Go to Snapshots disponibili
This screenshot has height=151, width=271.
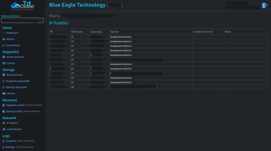point(17,81)
